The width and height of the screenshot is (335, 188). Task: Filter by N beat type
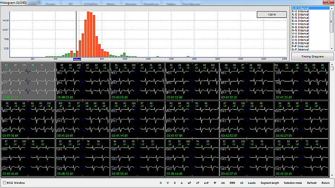click(161, 183)
